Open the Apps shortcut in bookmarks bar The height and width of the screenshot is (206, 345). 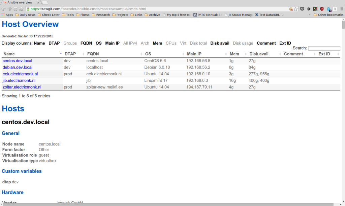click(7, 15)
